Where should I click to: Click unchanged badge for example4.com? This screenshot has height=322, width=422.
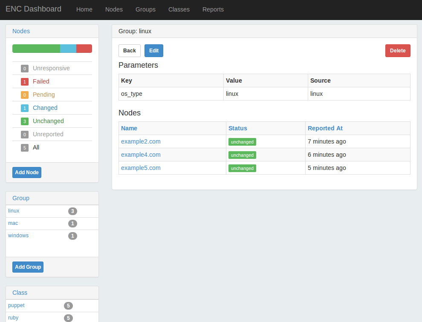click(242, 155)
